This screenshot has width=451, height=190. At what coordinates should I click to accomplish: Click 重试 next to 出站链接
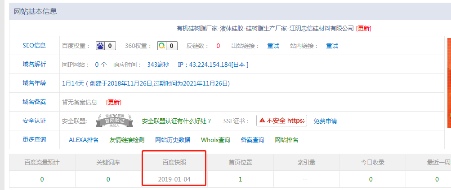point(273,46)
